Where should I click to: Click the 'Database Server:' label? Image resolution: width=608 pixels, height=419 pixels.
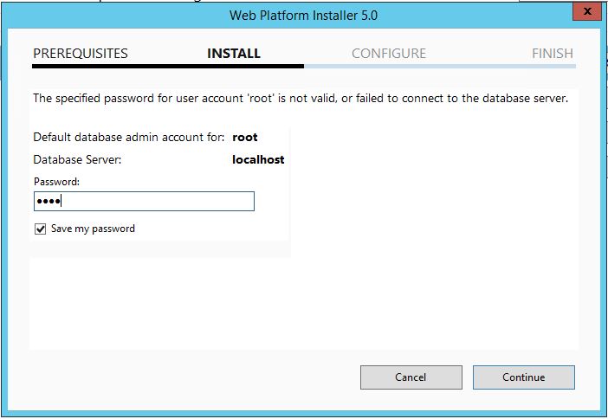coord(77,160)
